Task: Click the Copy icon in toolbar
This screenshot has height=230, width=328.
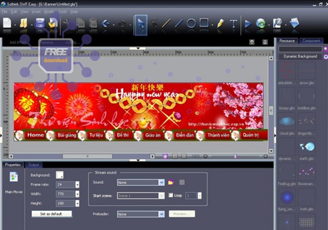Action: (x=81, y=23)
